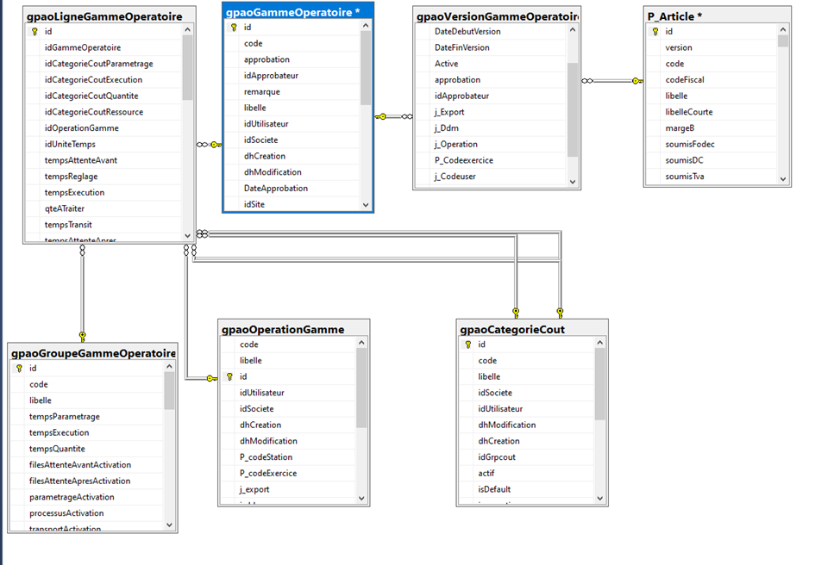Click the key icon beside id in gpaoCategorieCout

tap(467, 345)
